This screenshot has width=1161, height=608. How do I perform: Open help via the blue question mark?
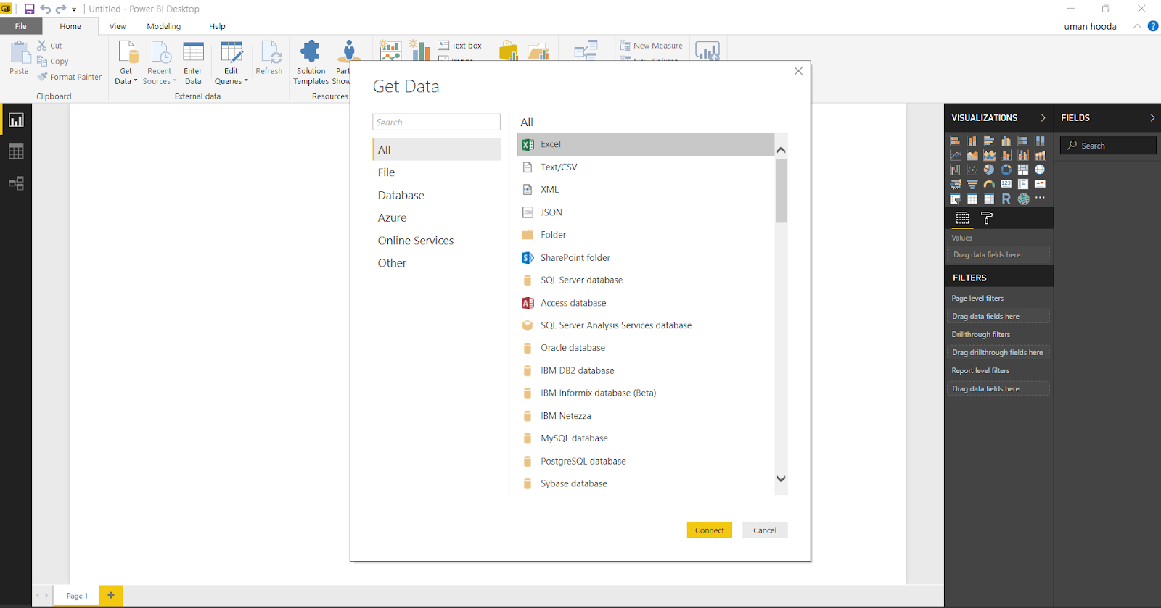[1152, 26]
